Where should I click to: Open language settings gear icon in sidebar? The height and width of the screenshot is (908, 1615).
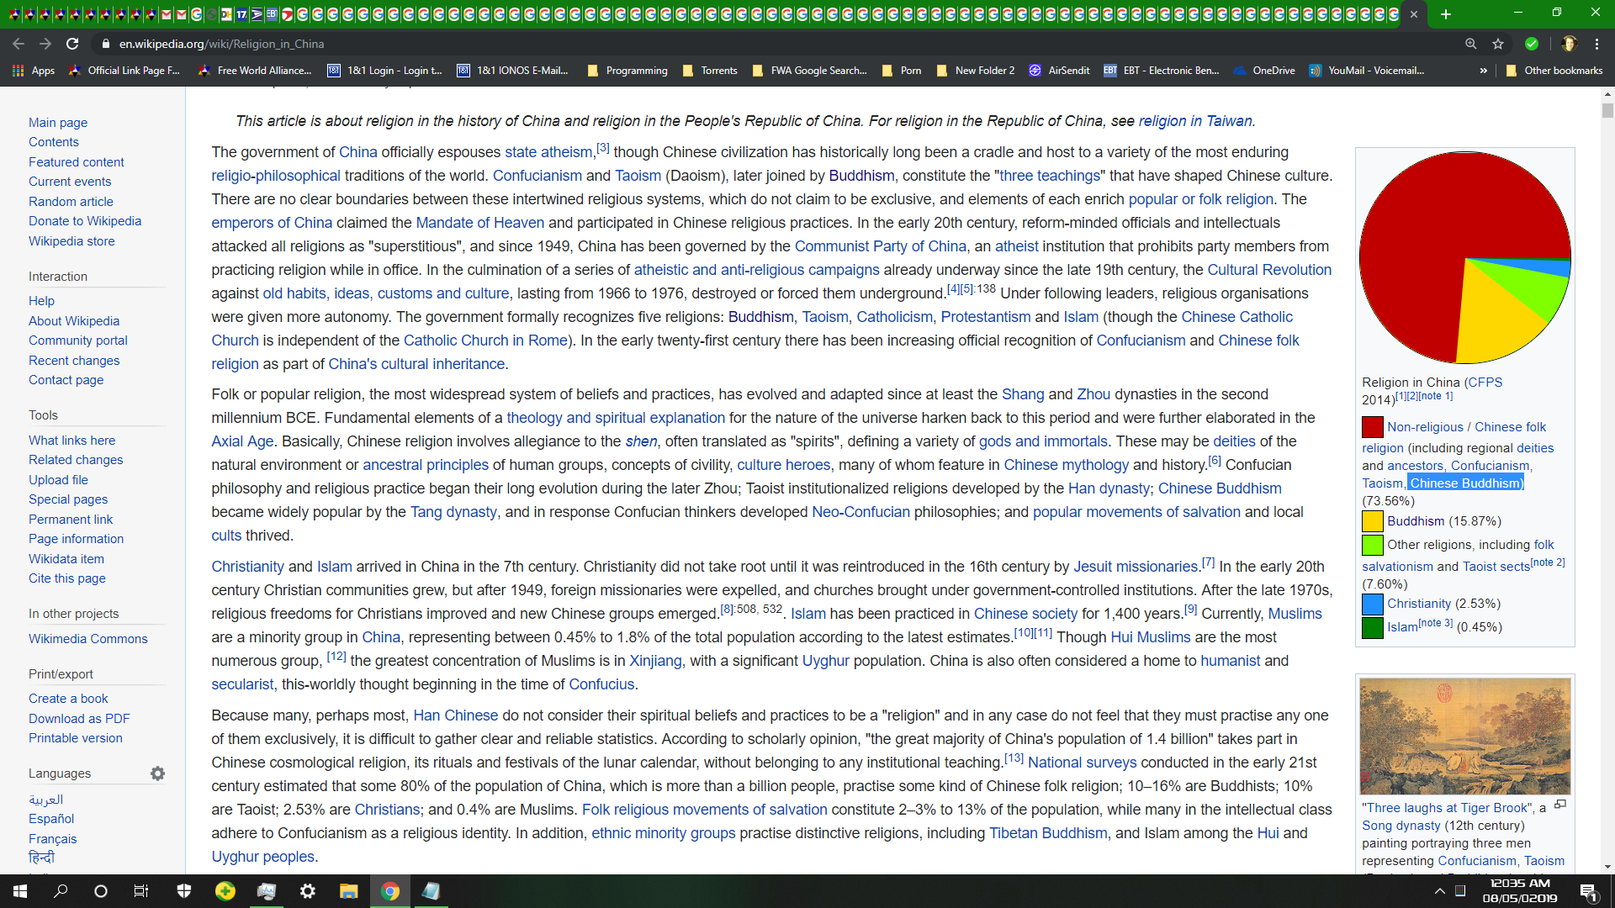tap(157, 773)
